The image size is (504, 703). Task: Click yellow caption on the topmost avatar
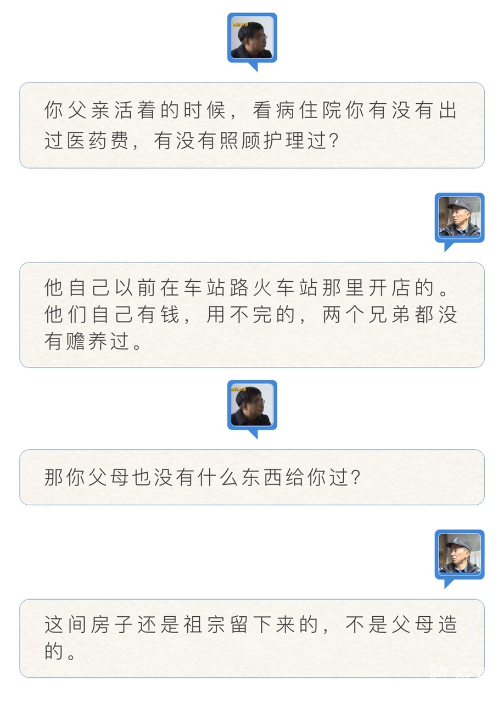point(239,23)
